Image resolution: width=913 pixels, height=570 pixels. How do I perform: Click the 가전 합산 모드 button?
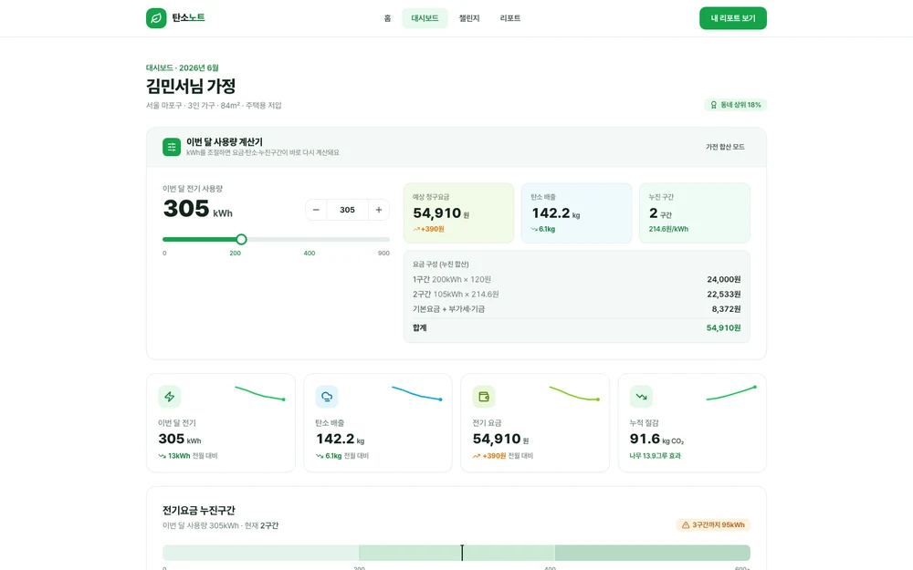pyautogui.click(x=725, y=147)
